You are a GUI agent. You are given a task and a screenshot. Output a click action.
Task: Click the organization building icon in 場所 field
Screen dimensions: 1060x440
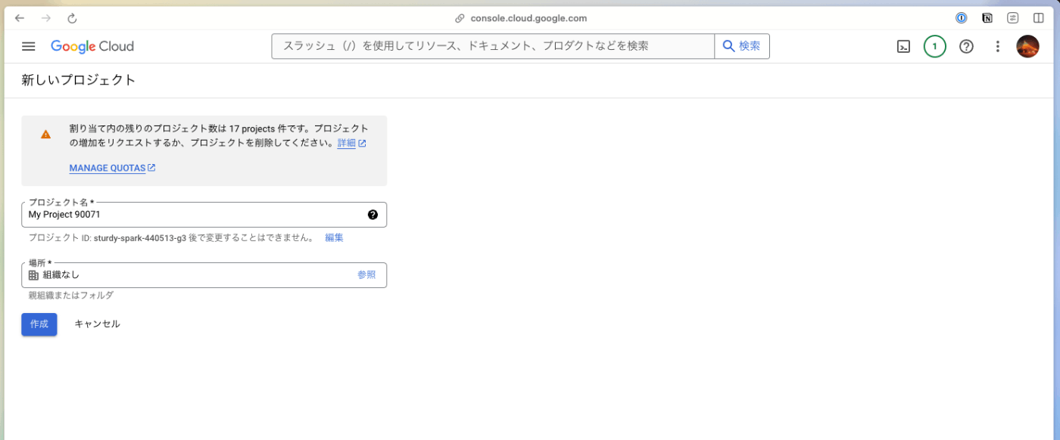click(33, 275)
